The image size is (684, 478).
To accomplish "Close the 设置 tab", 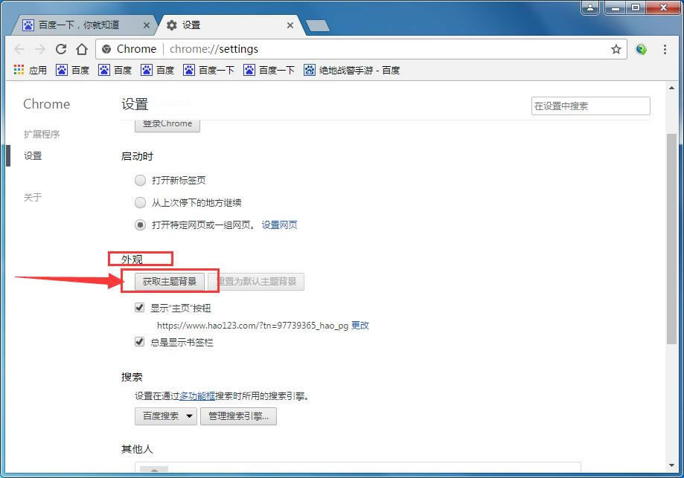I will [290, 25].
